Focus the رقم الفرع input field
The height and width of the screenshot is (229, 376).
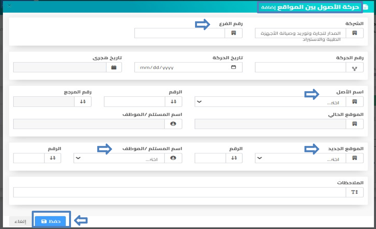pos(180,33)
